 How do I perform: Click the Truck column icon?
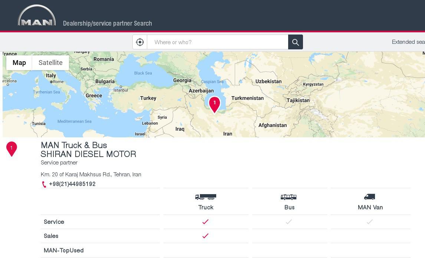206,197
